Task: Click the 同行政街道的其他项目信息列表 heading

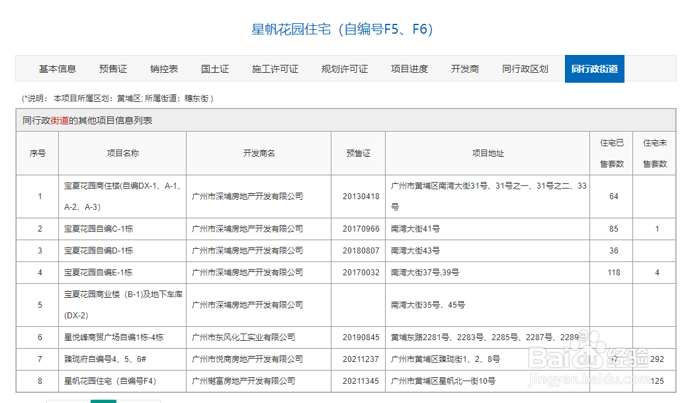Action: [87, 120]
